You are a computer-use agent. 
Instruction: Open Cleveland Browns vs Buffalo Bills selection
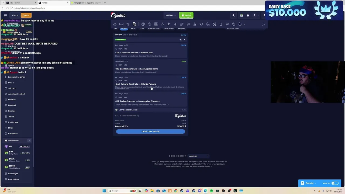(x=150, y=51)
